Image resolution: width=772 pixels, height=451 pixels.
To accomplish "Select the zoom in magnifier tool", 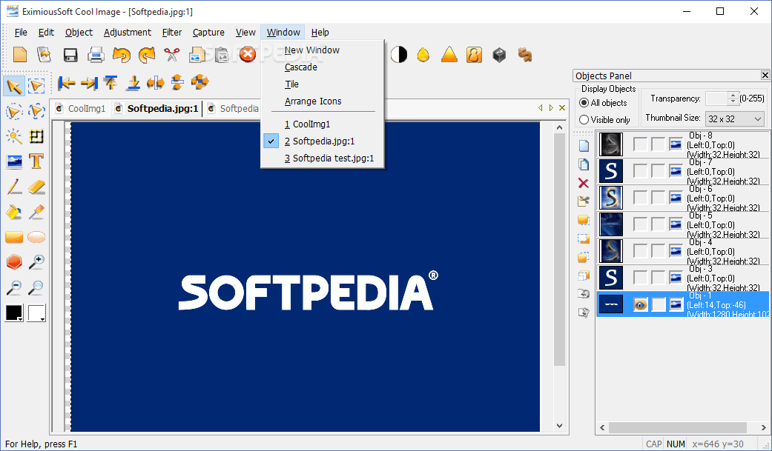I will click(x=36, y=262).
